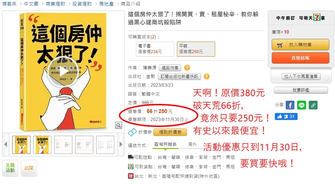The height and width of the screenshot is (184, 335).
Task: Show next thumbnails with right arrow
Action: tap(121, 144)
